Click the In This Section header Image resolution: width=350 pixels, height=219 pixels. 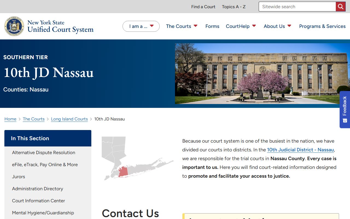point(48,138)
